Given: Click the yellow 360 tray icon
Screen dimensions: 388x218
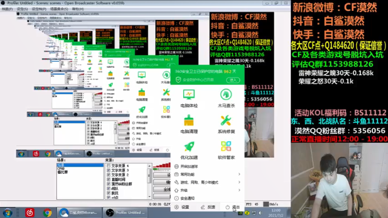Looking at the screenshot, I should (247, 213).
